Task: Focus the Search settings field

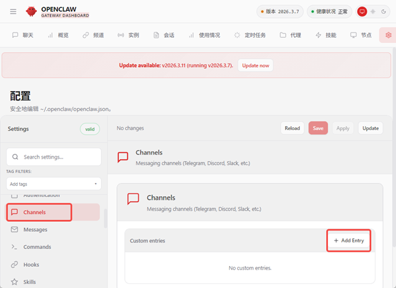Action: point(54,157)
